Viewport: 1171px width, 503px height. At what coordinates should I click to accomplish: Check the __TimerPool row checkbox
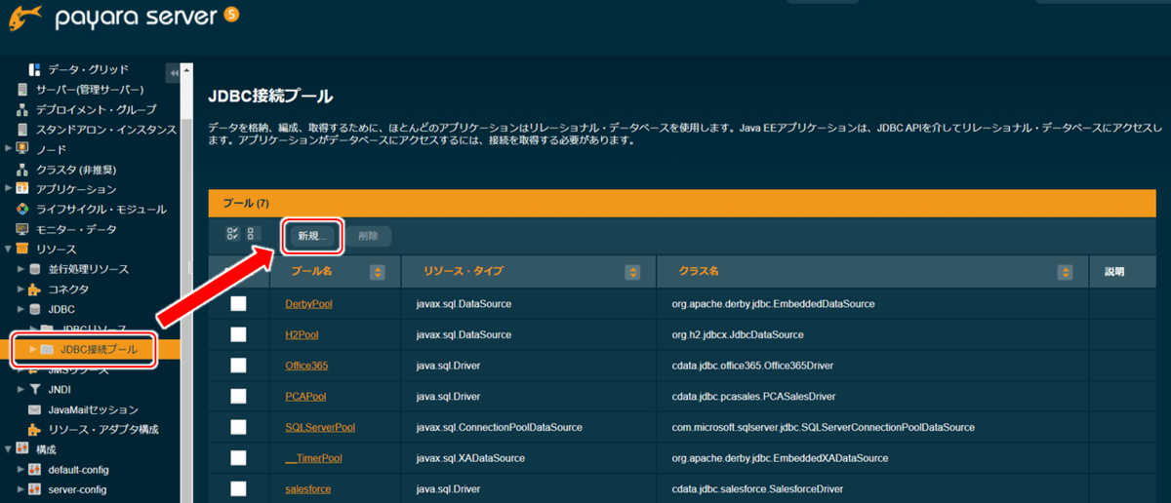238,458
